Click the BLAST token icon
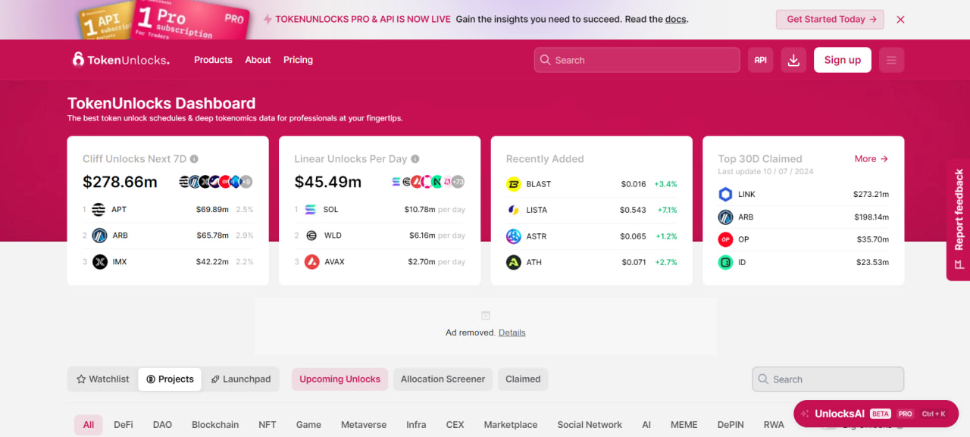 pyautogui.click(x=514, y=184)
